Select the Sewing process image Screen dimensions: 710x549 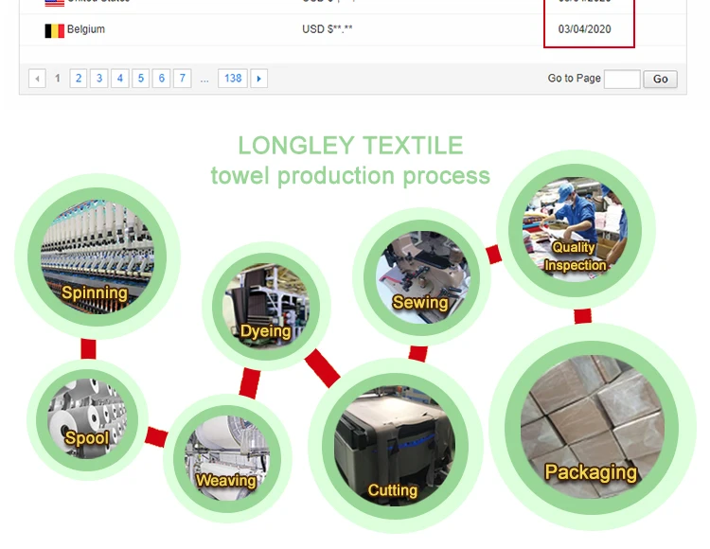coord(421,277)
